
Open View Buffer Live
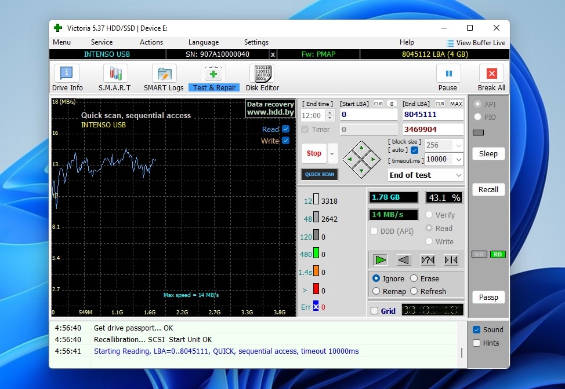tap(477, 42)
